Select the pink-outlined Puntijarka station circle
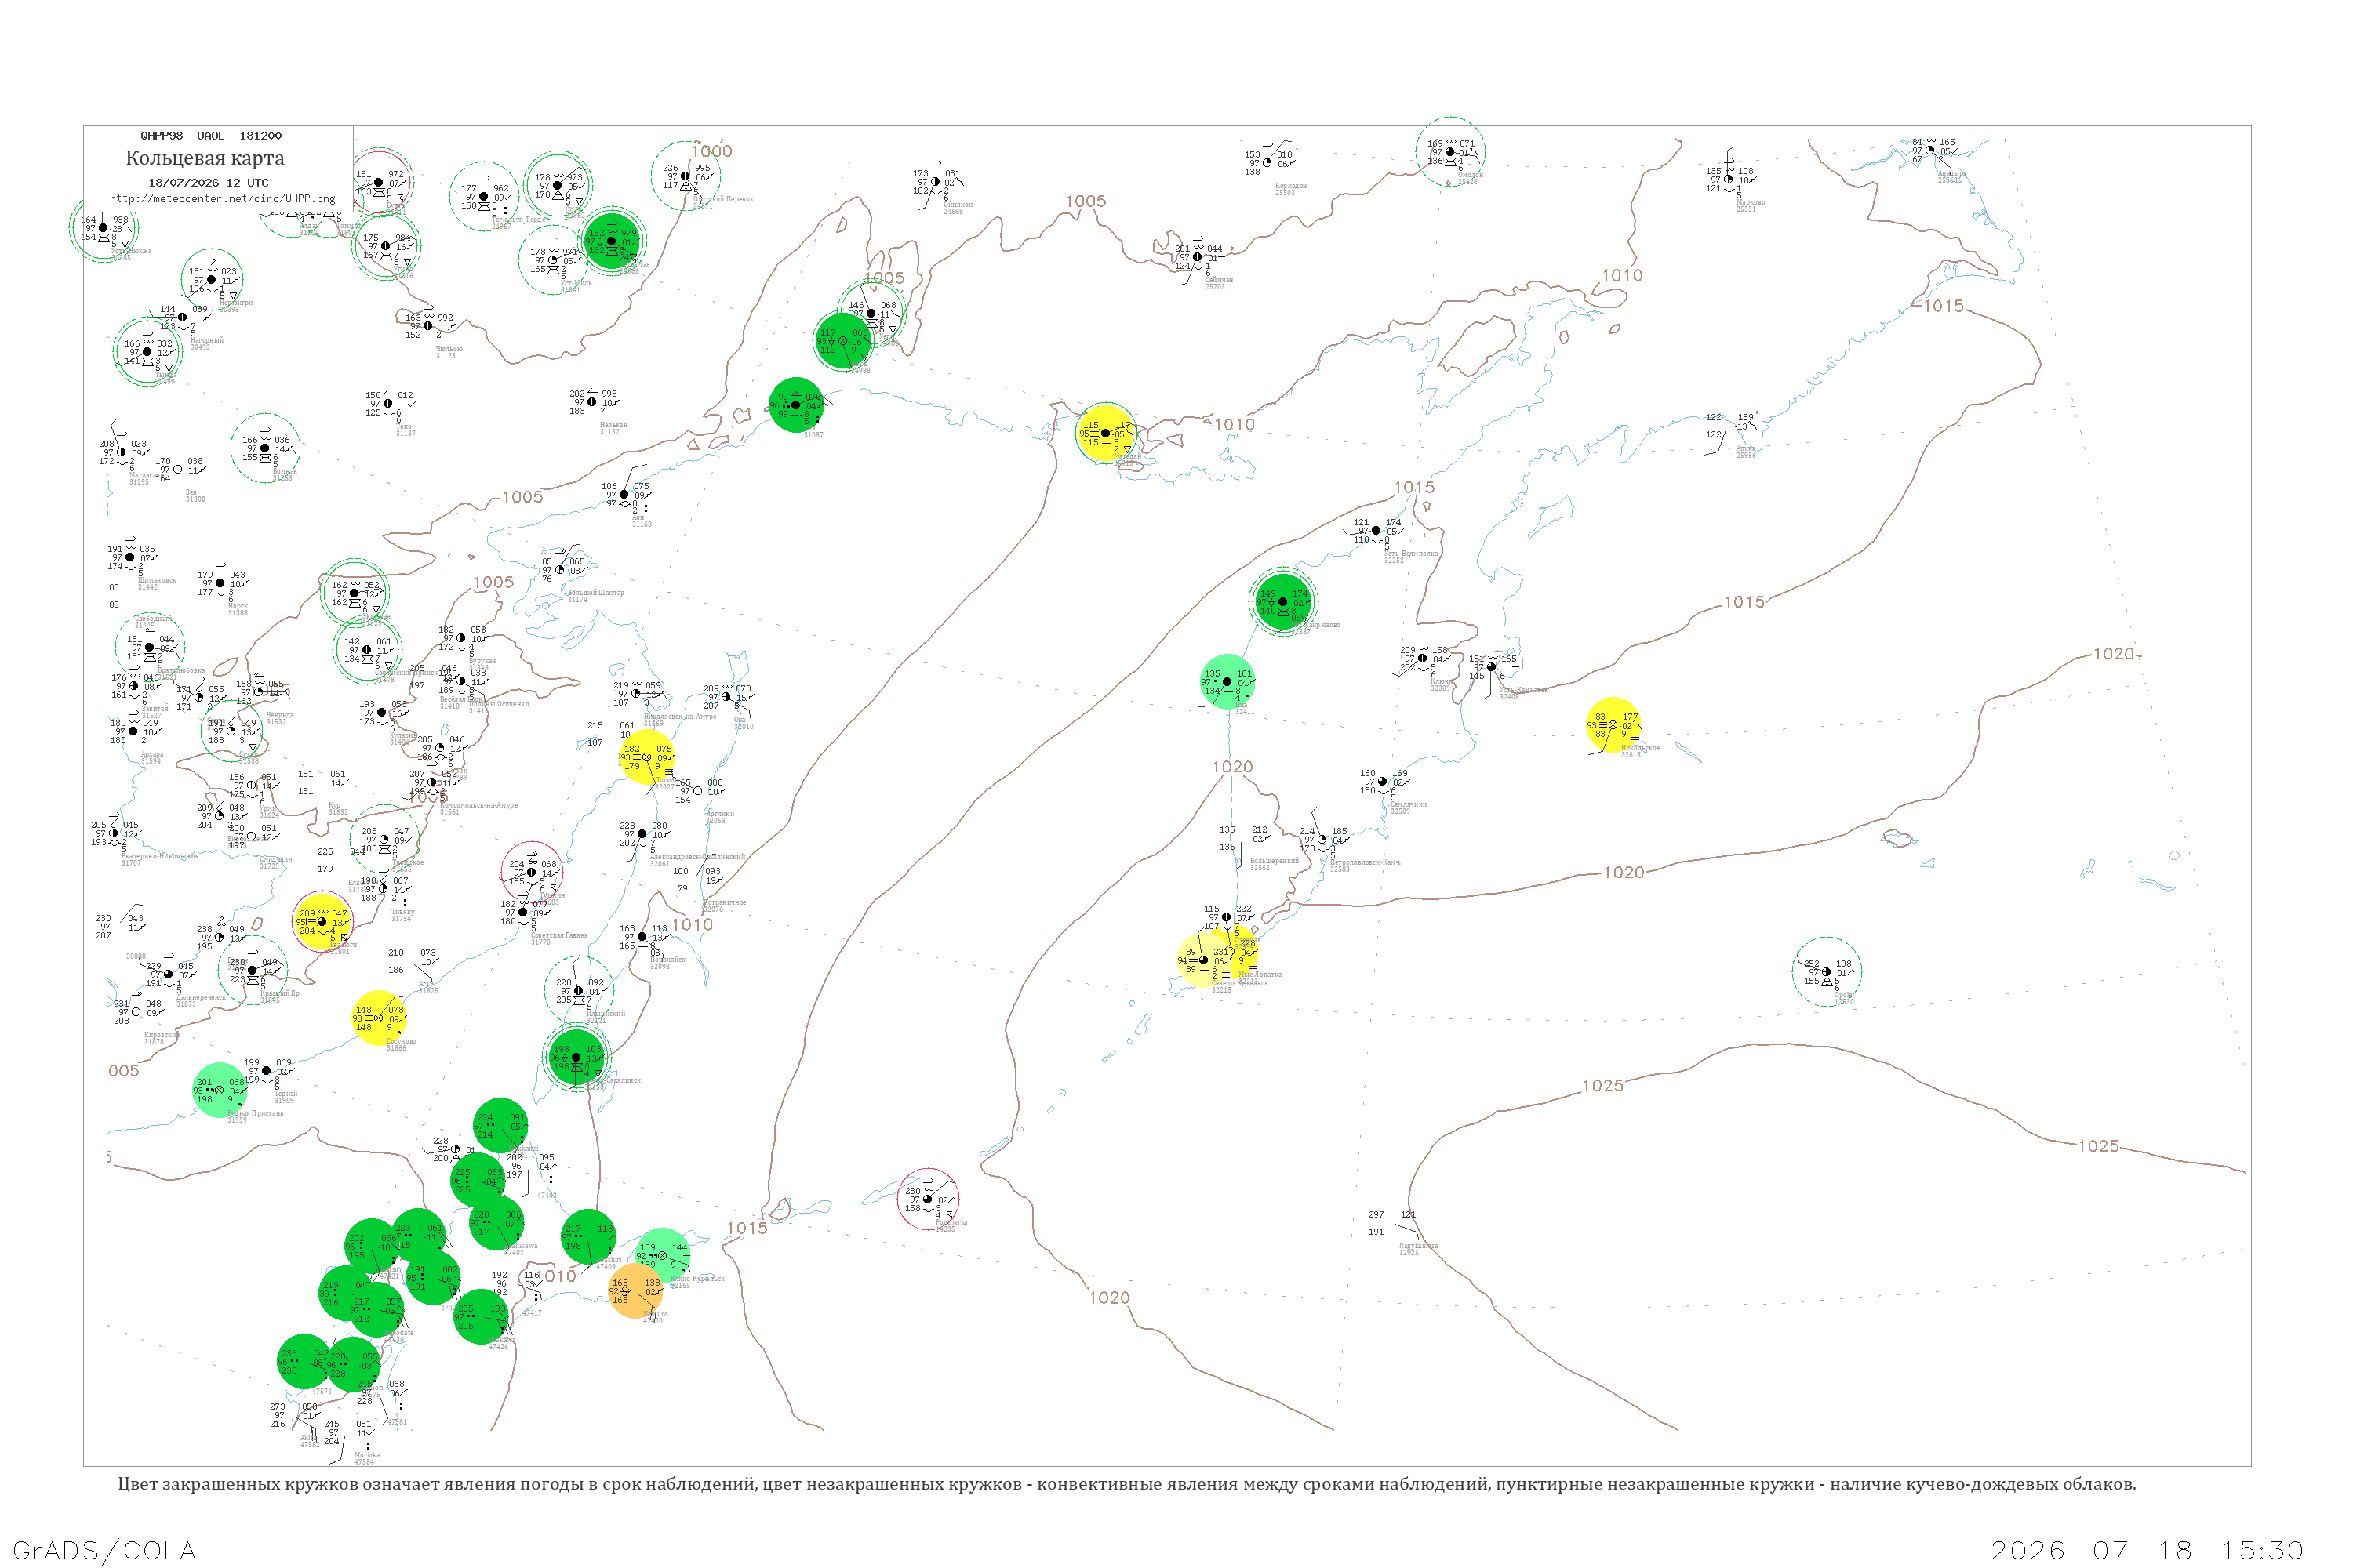 927,1199
